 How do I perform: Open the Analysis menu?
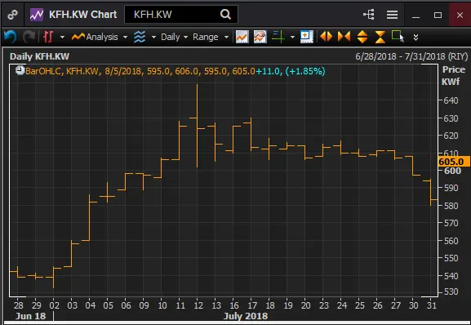point(102,37)
